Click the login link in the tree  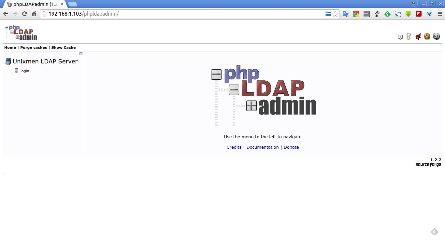(25, 71)
